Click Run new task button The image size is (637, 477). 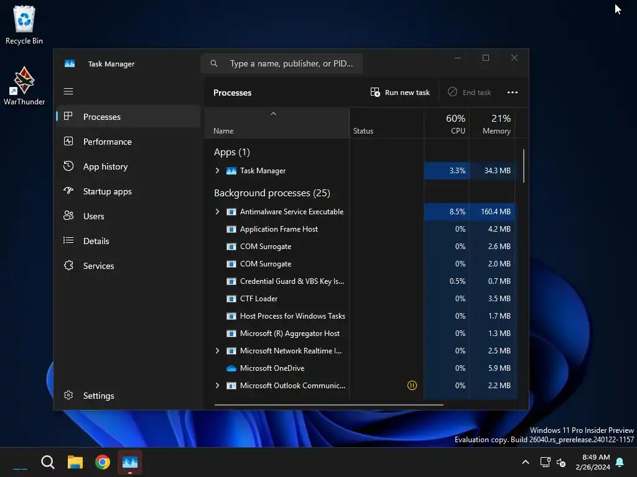coord(400,93)
